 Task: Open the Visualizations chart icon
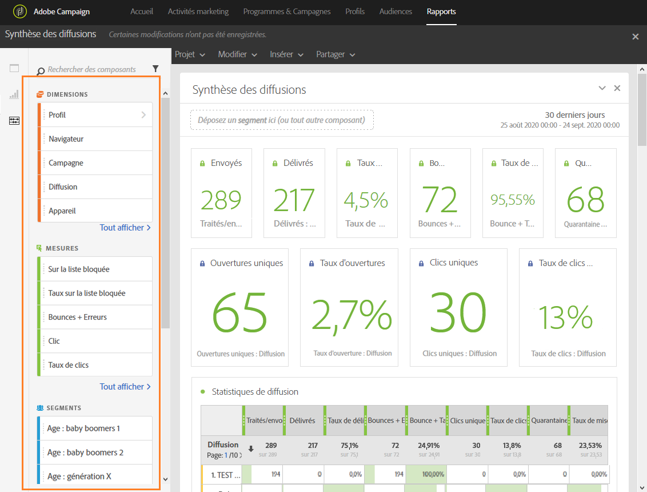(x=14, y=94)
